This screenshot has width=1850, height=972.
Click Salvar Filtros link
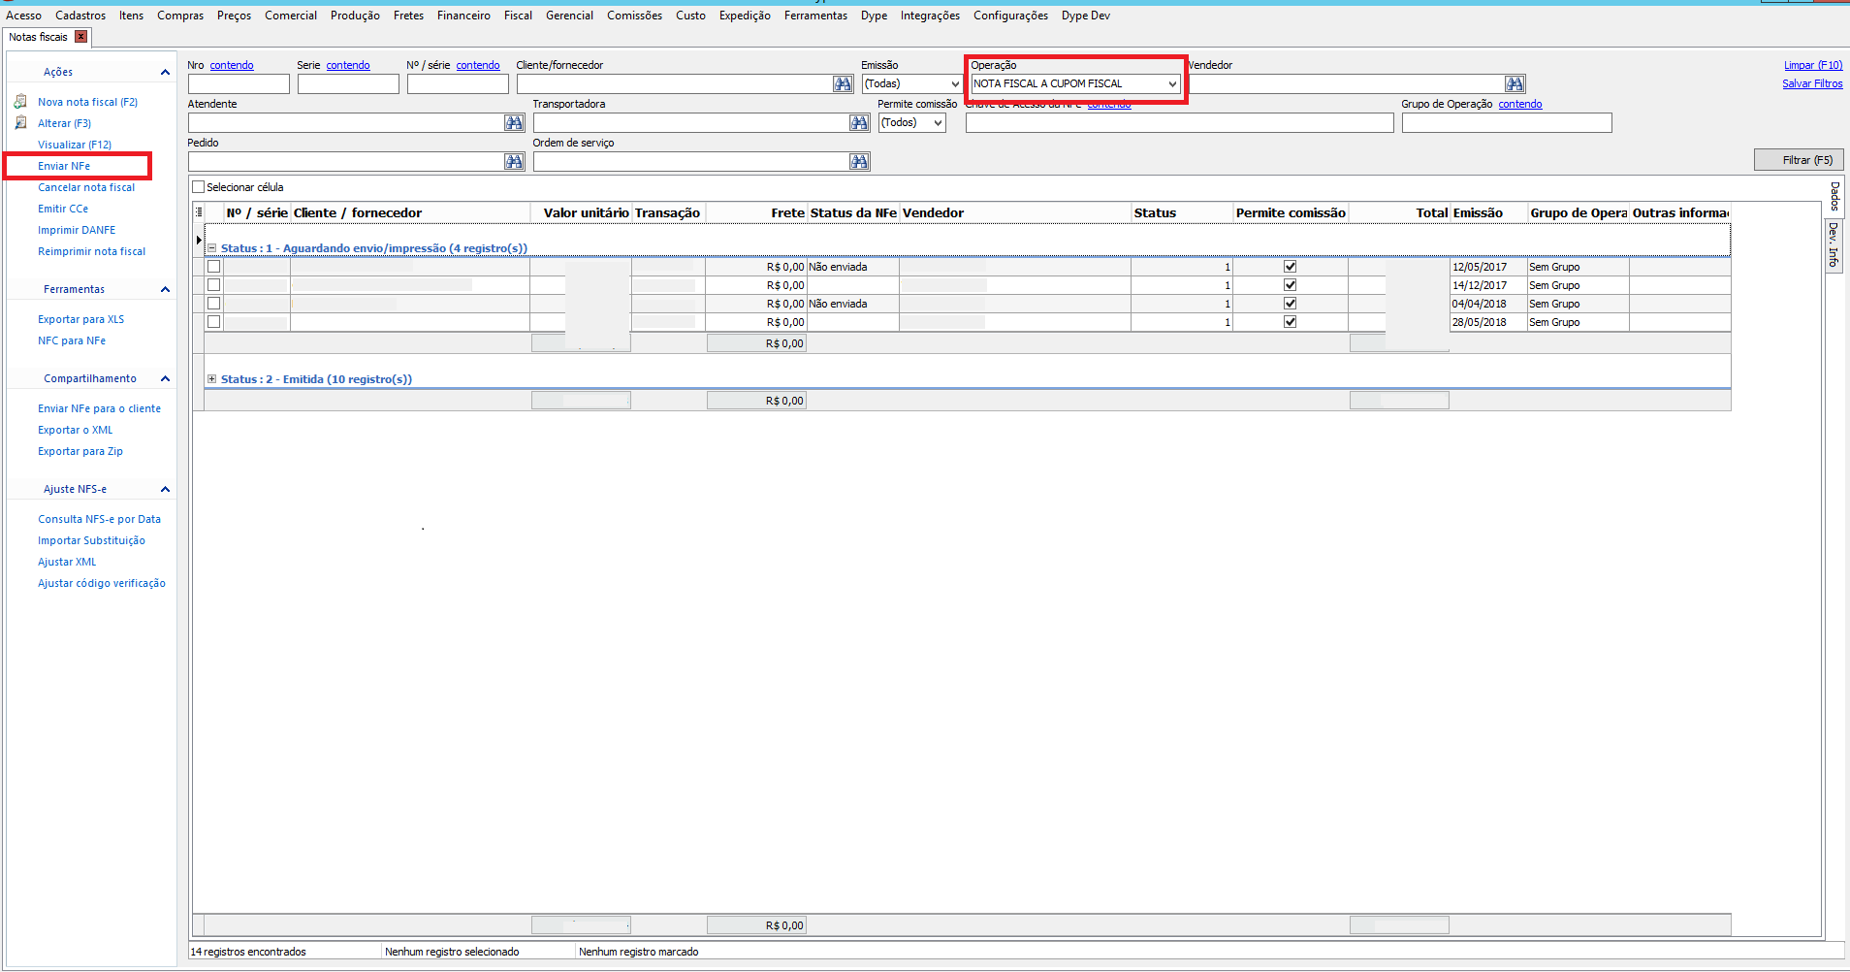click(x=1812, y=83)
